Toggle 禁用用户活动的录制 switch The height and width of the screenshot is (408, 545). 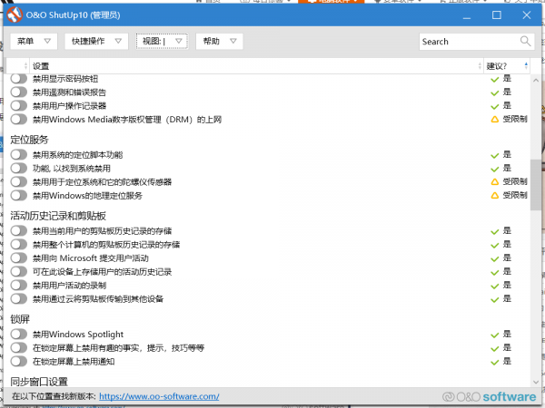19,286
